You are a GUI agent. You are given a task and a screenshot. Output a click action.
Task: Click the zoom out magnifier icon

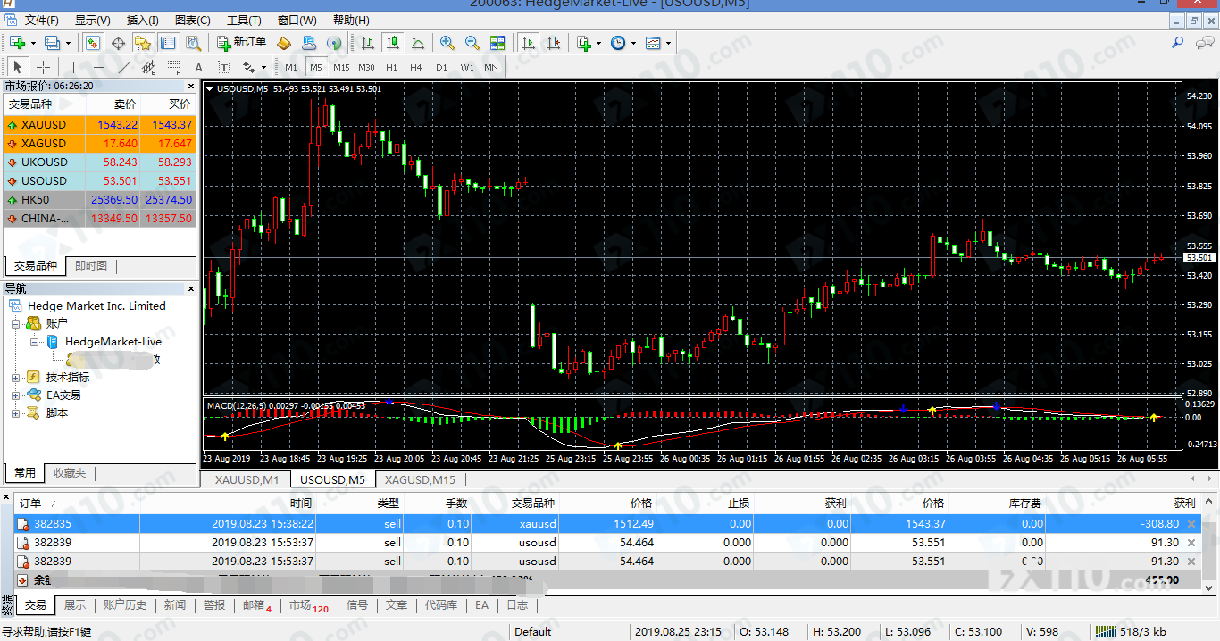point(472,43)
